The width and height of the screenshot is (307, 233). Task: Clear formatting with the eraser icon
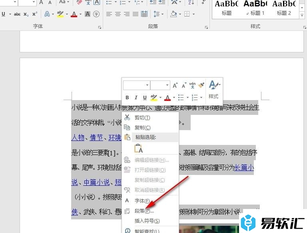point(79,2)
